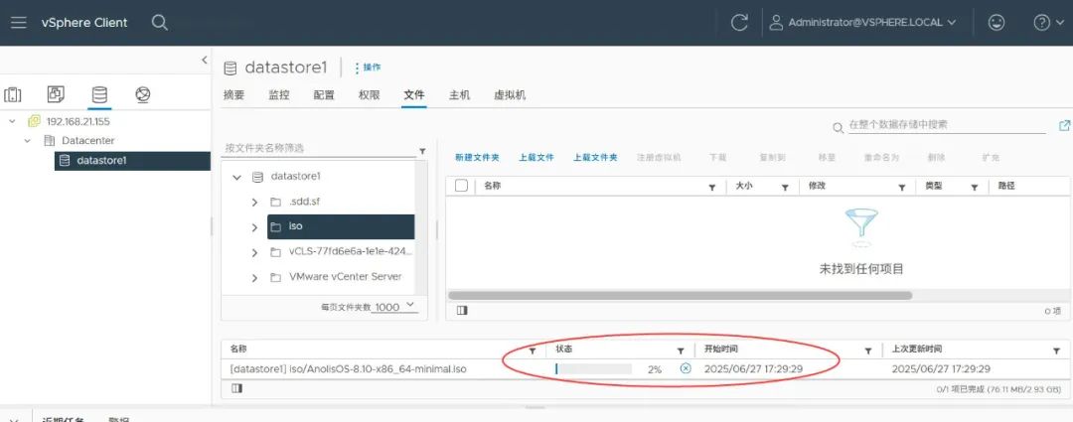The height and width of the screenshot is (422, 1073).
Task: Filter the upload 状态 column
Action: click(681, 351)
